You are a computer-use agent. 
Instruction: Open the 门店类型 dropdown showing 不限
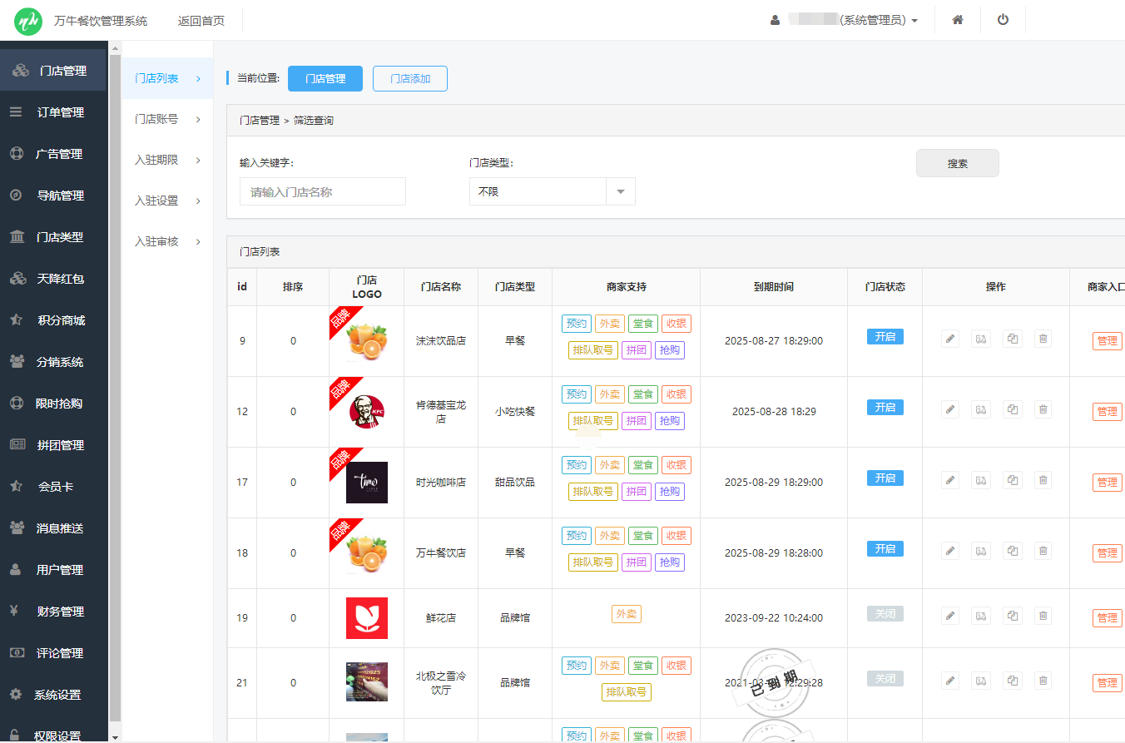pyautogui.click(x=552, y=191)
